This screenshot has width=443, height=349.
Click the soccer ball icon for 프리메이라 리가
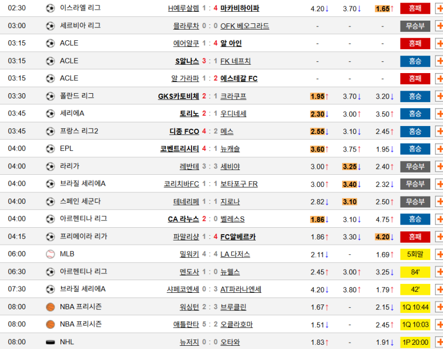click(50, 237)
